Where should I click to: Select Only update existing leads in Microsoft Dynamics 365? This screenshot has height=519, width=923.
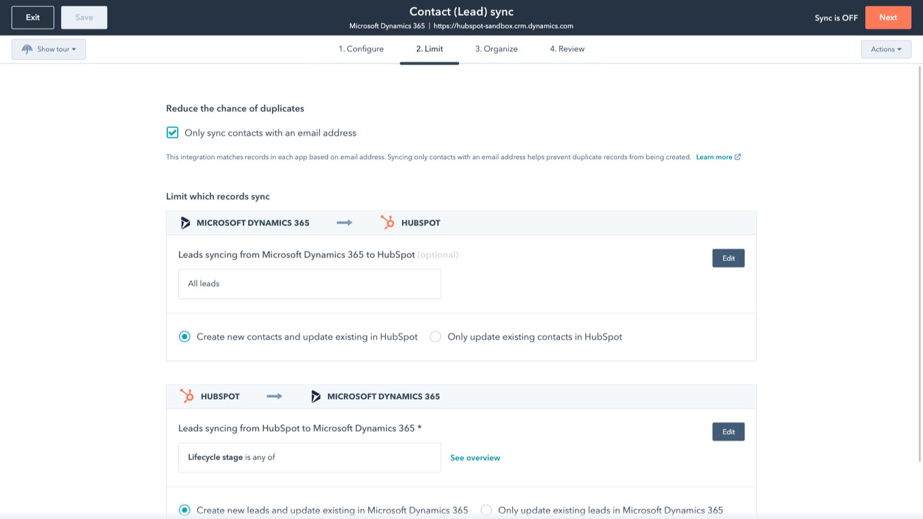486,510
